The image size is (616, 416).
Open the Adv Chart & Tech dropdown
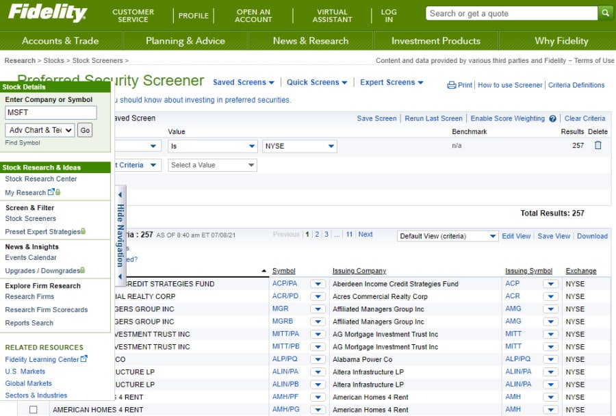coord(40,130)
